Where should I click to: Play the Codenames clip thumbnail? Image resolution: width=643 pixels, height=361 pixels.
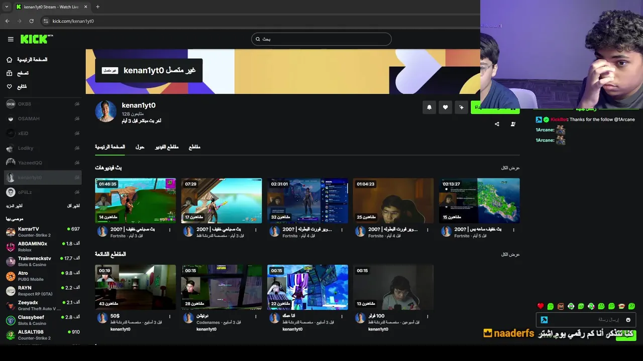pyautogui.click(x=222, y=287)
